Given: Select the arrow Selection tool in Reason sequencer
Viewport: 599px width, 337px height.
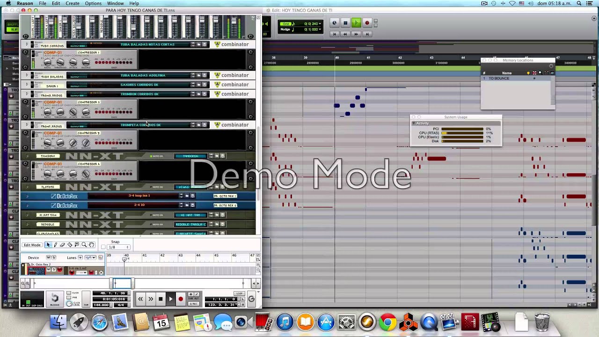Looking at the screenshot, I should click(48, 245).
